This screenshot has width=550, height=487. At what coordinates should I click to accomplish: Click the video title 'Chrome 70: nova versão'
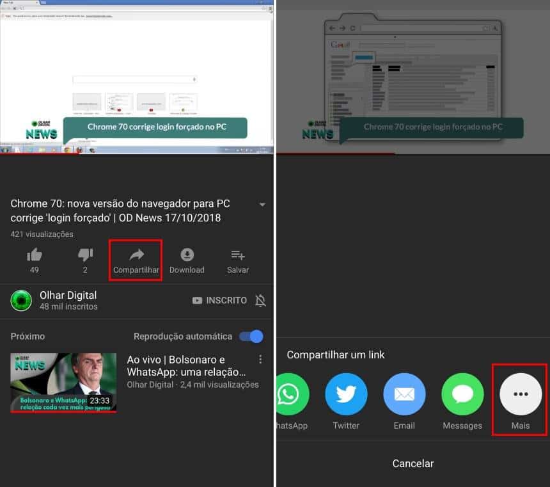click(120, 211)
